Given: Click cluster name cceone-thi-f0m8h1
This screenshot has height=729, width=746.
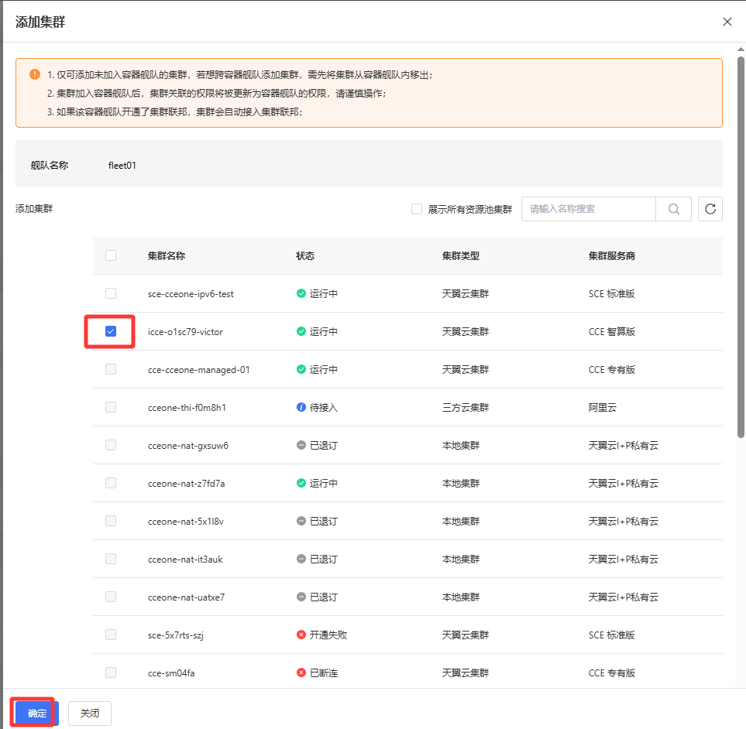Looking at the screenshot, I should [187, 408].
